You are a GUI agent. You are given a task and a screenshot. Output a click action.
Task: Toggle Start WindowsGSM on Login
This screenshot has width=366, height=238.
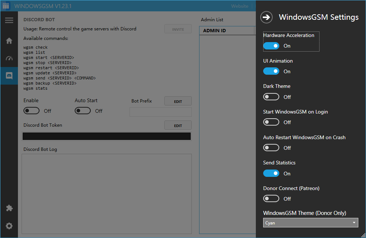tap(271, 122)
